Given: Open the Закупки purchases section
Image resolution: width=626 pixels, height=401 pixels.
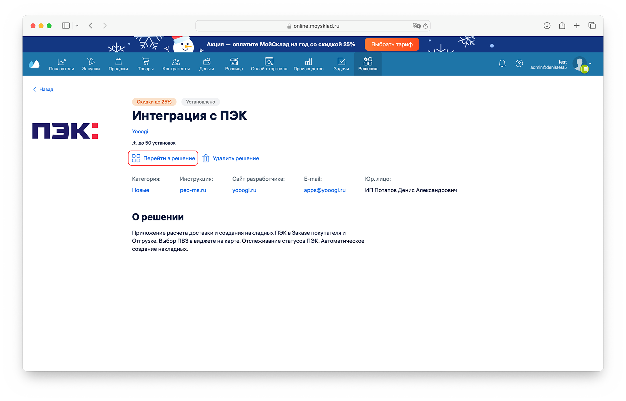Looking at the screenshot, I should click(91, 64).
